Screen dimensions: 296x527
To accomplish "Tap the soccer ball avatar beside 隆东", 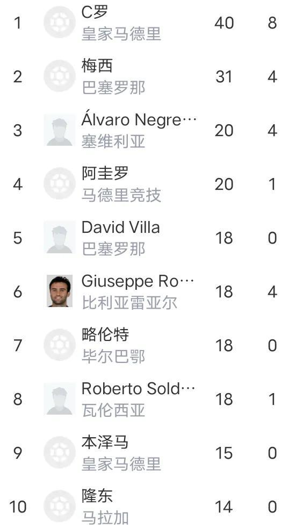I will (60, 506).
